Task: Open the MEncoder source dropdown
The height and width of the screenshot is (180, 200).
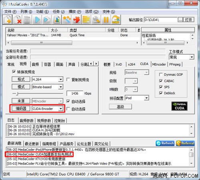Action: click(61, 101)
